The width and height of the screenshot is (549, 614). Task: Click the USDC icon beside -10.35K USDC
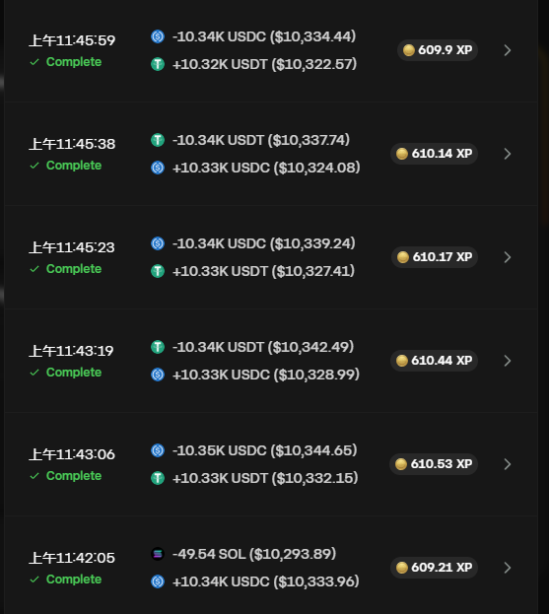point(158,450)
